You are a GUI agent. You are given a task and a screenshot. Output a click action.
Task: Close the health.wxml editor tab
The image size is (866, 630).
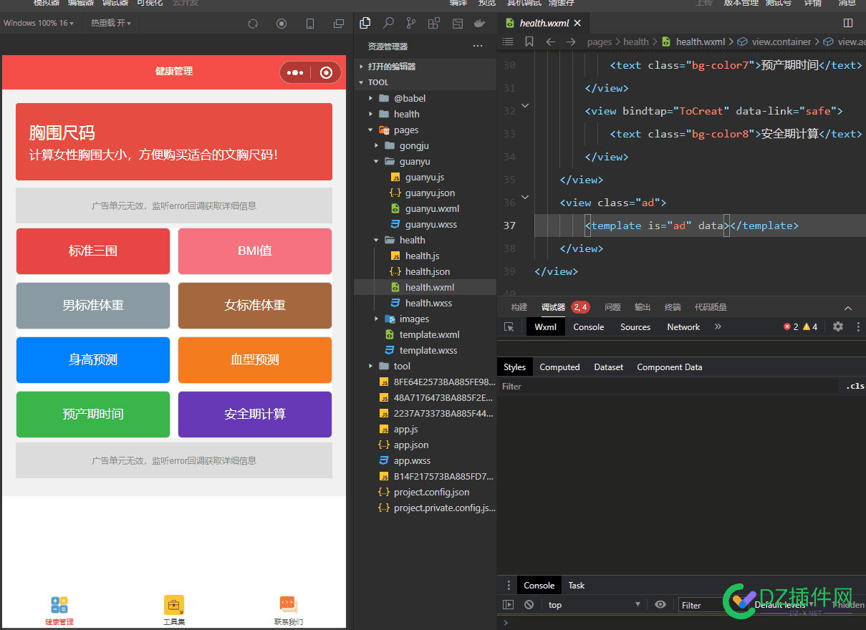pos(577,23)
